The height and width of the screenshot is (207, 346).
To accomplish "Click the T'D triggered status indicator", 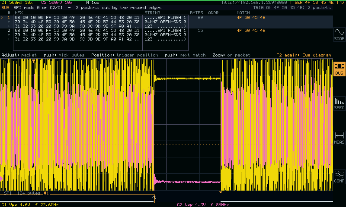I will click(x=340, y=3).
